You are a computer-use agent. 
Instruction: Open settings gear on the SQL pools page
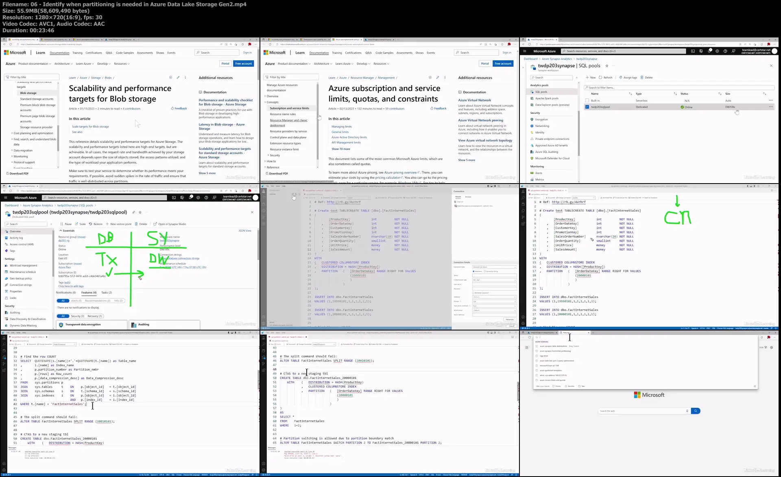(717, 51)
